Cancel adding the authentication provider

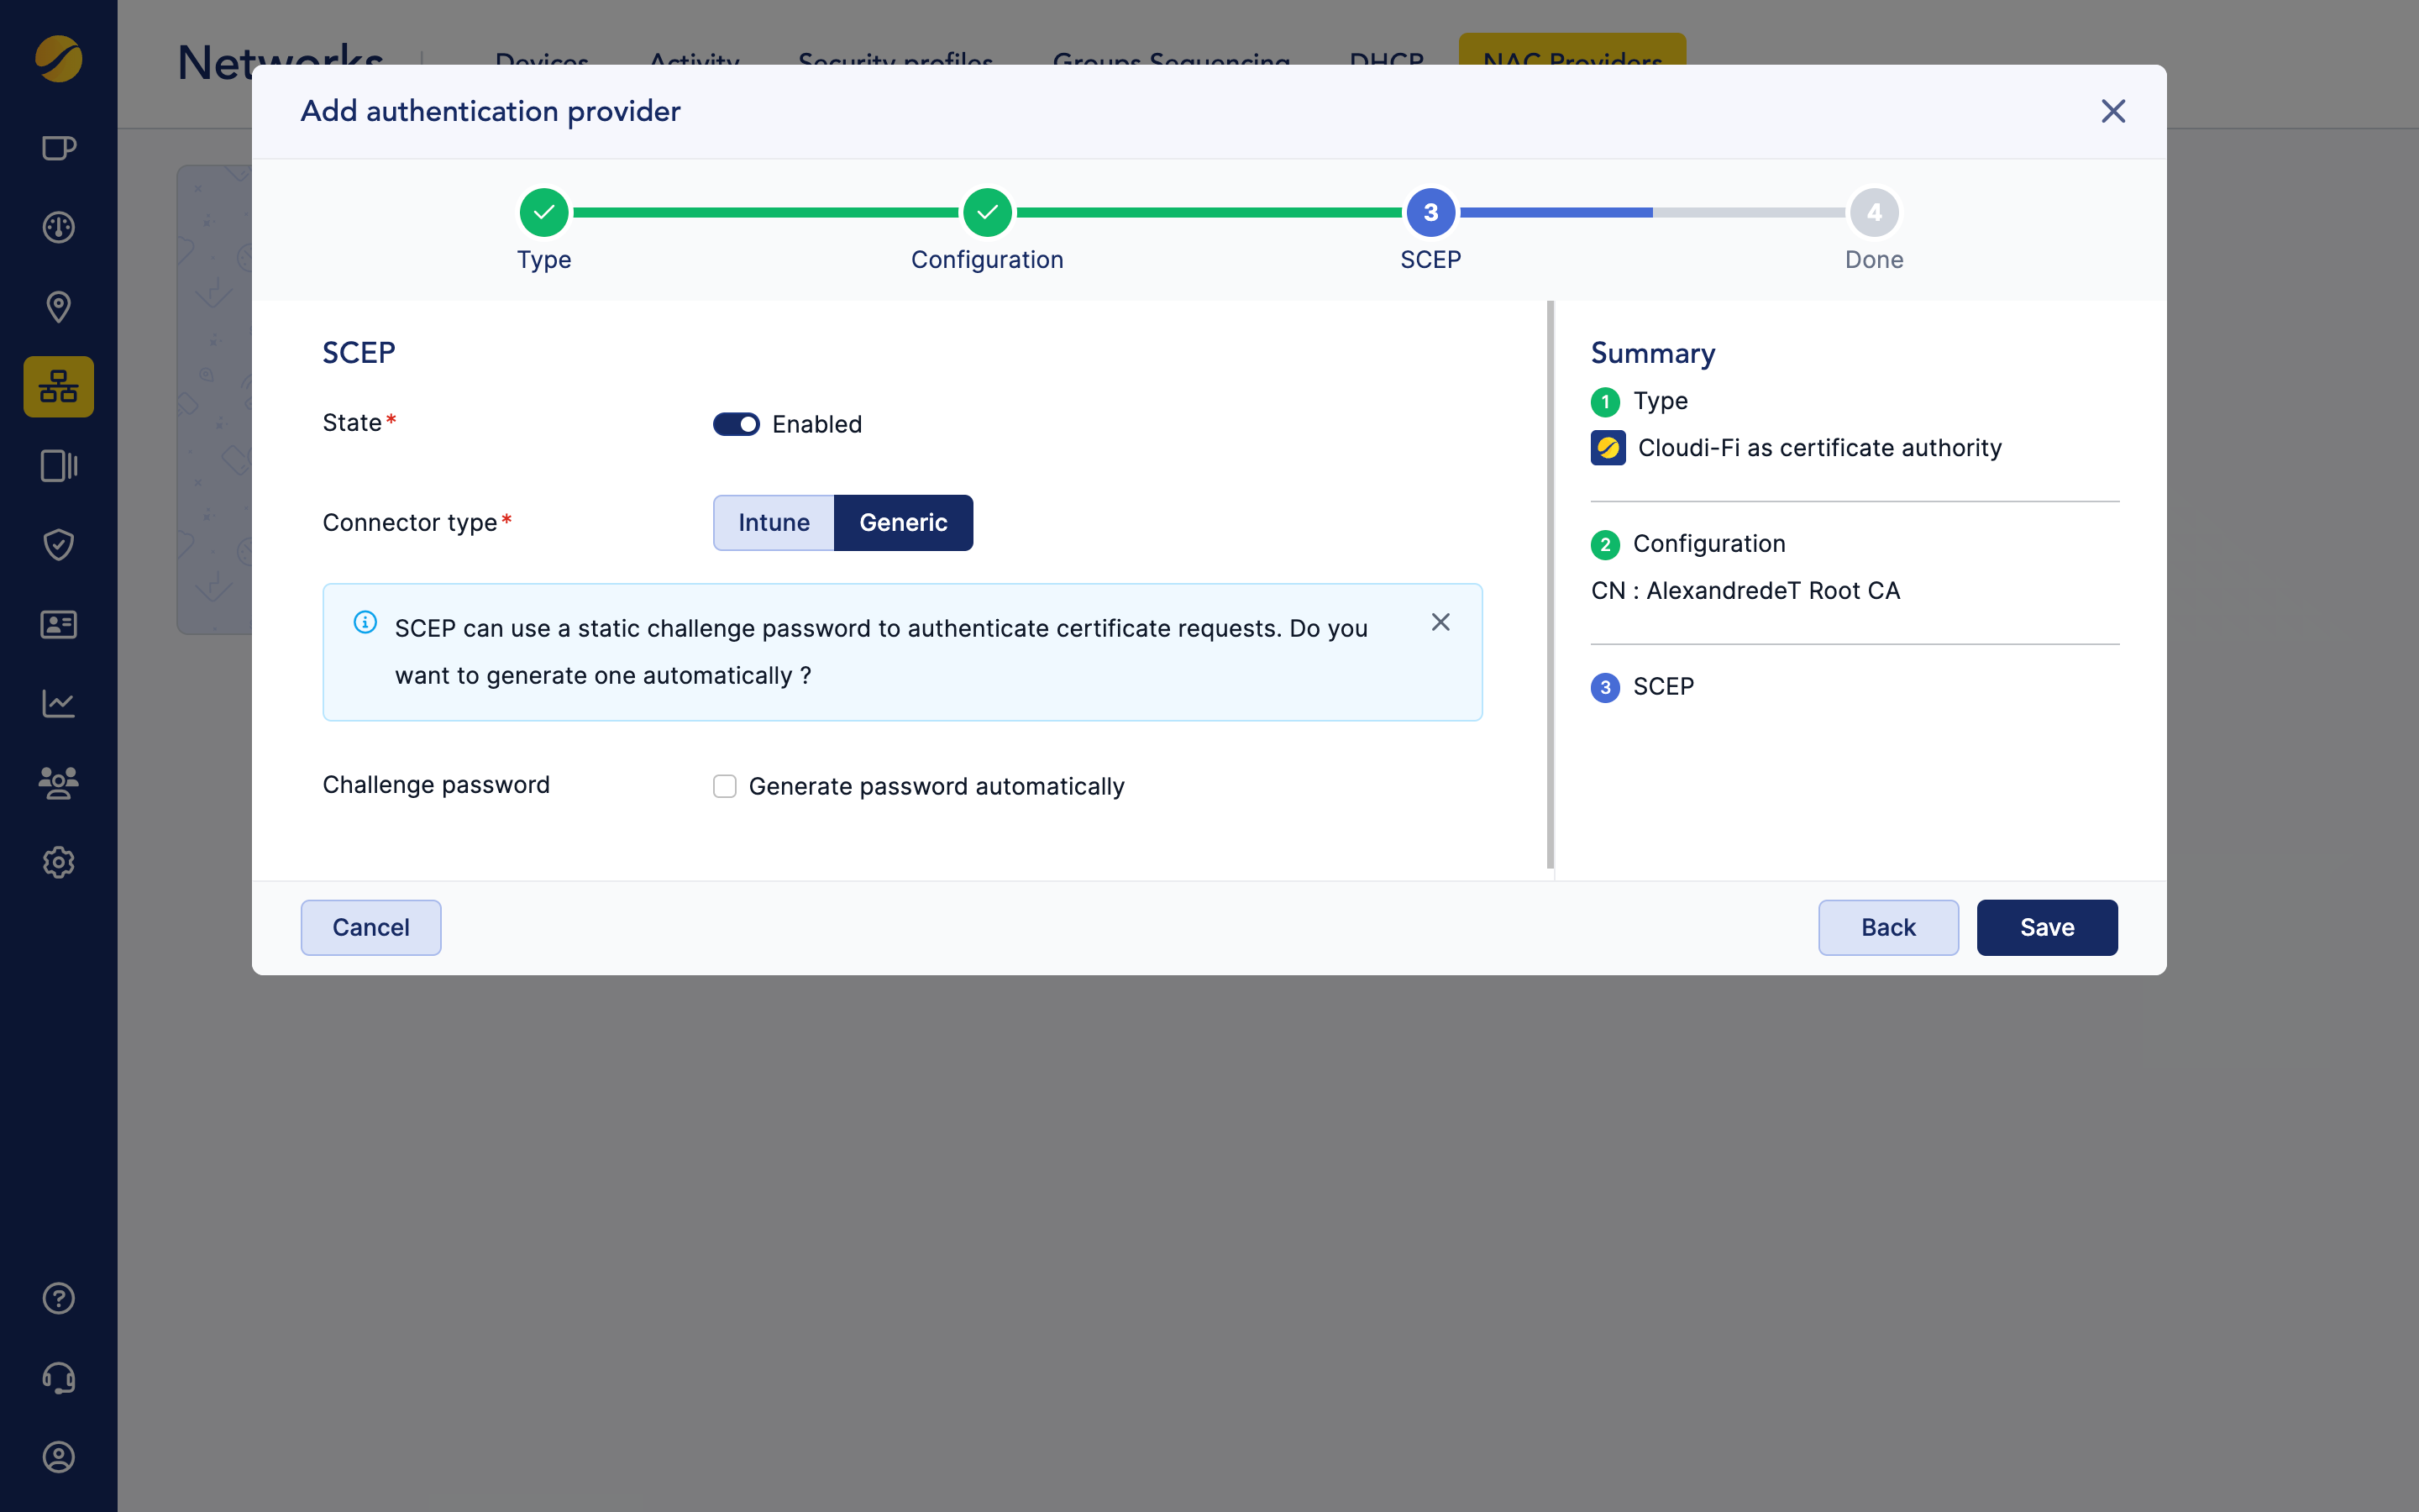(x=370, y=927)
